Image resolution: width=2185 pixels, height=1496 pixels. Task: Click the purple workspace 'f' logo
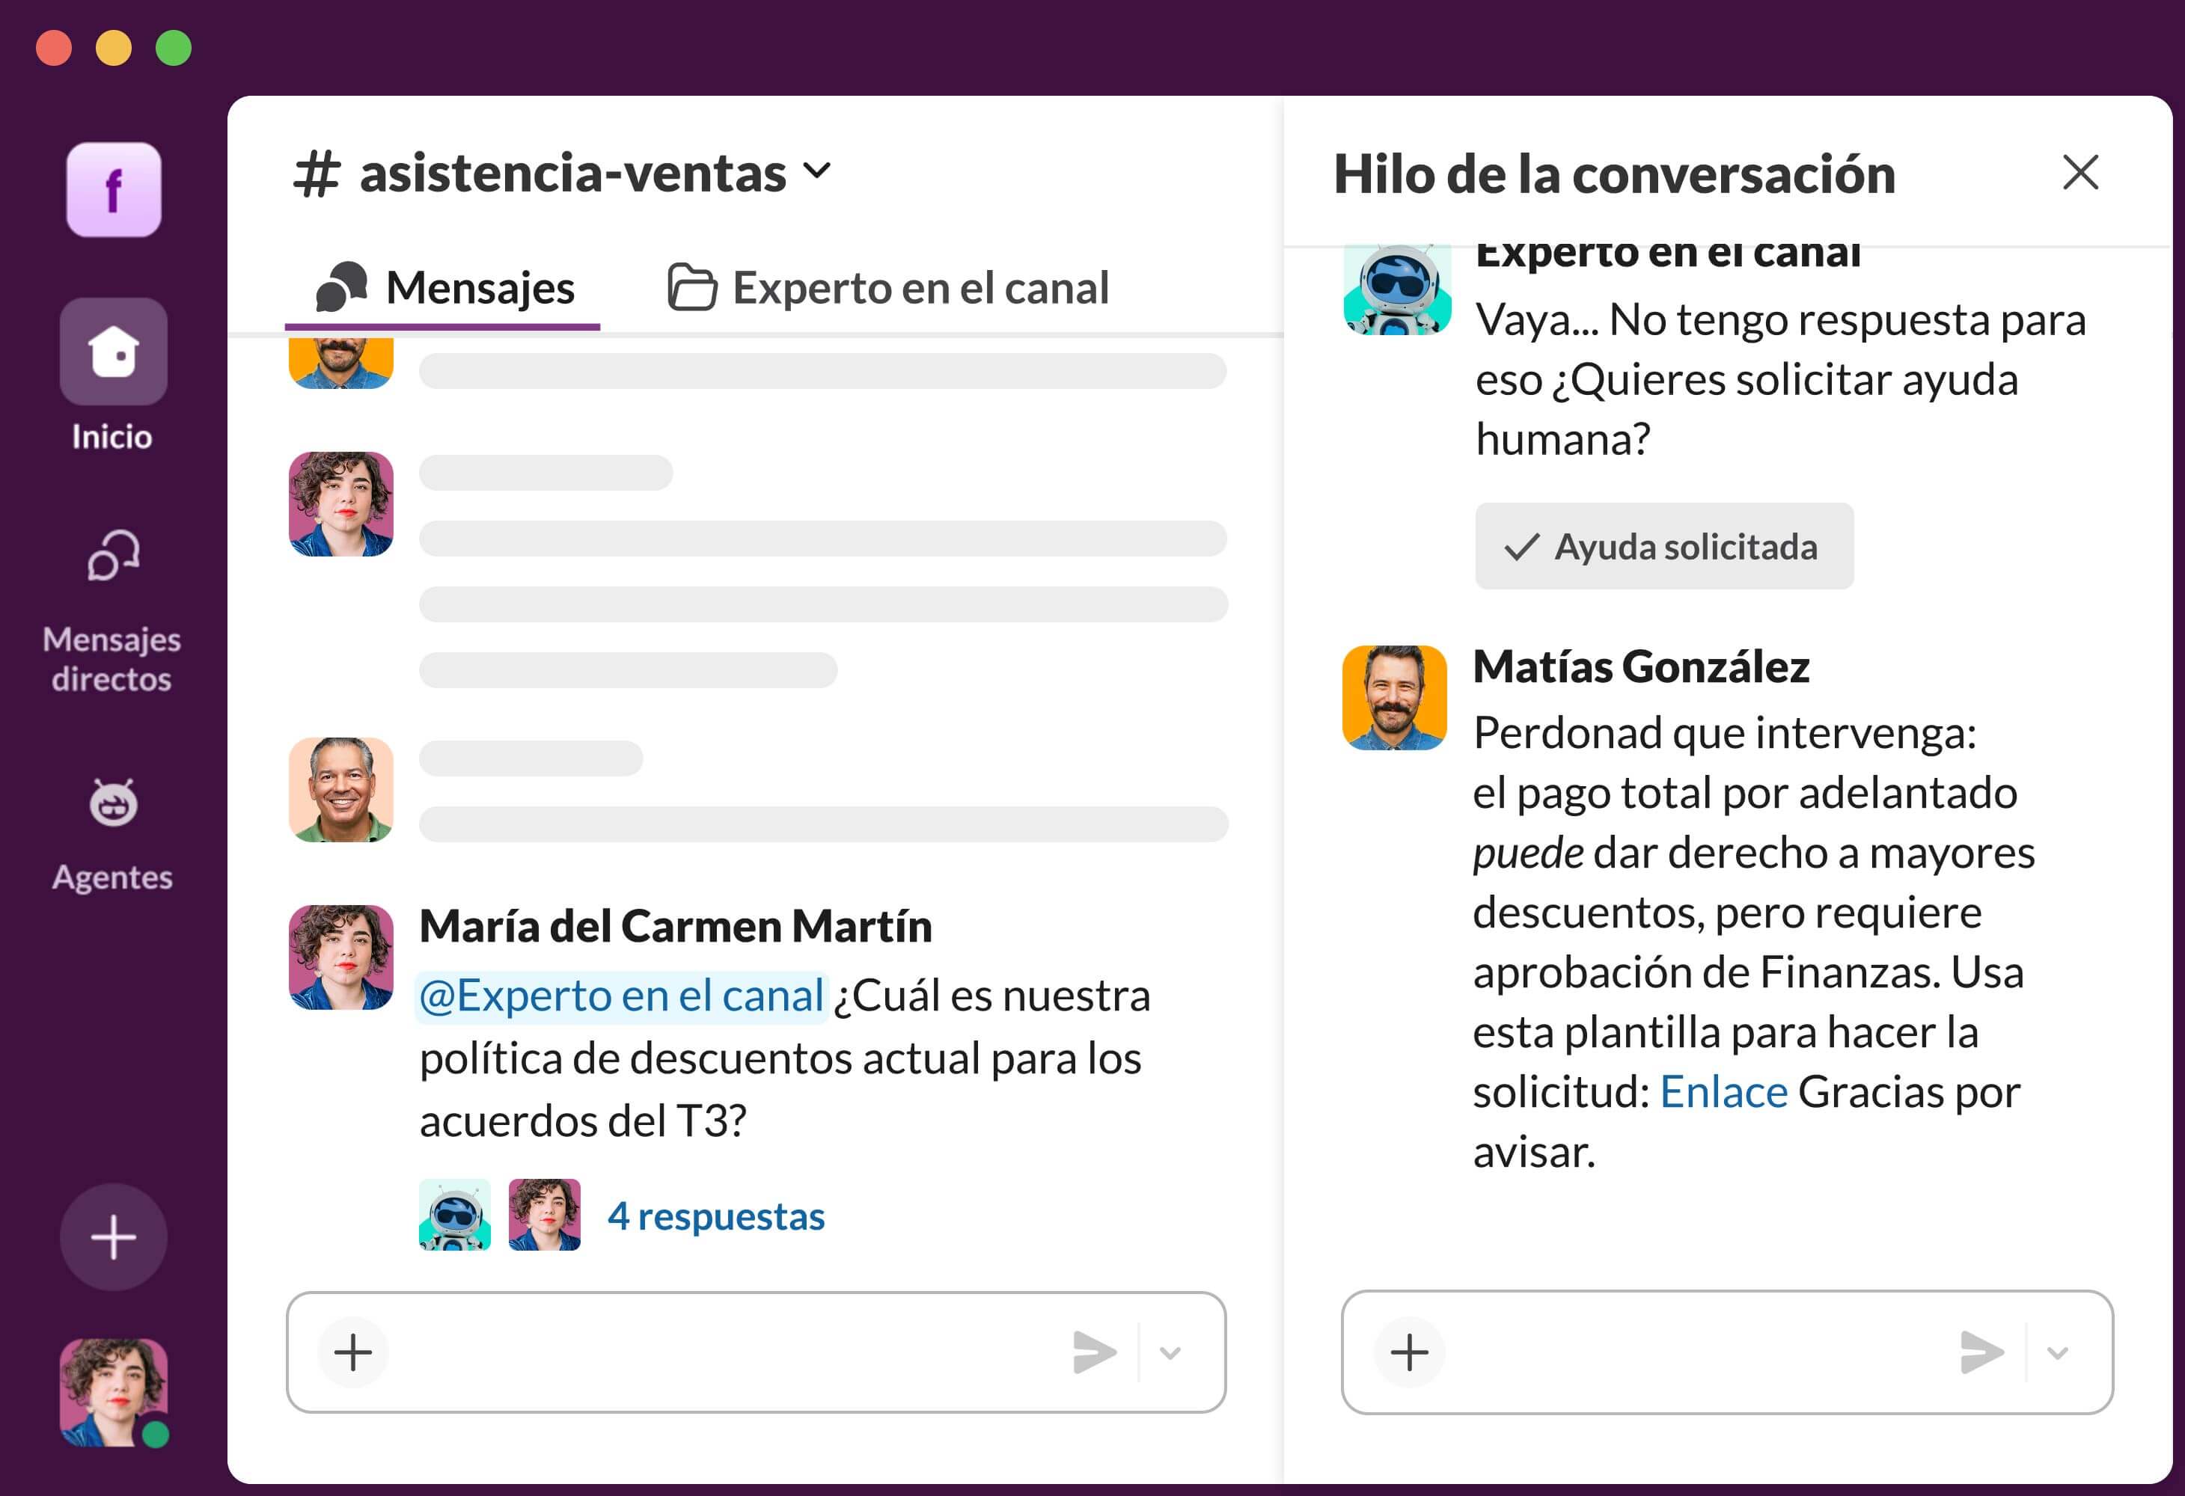[x=114, y=190]
